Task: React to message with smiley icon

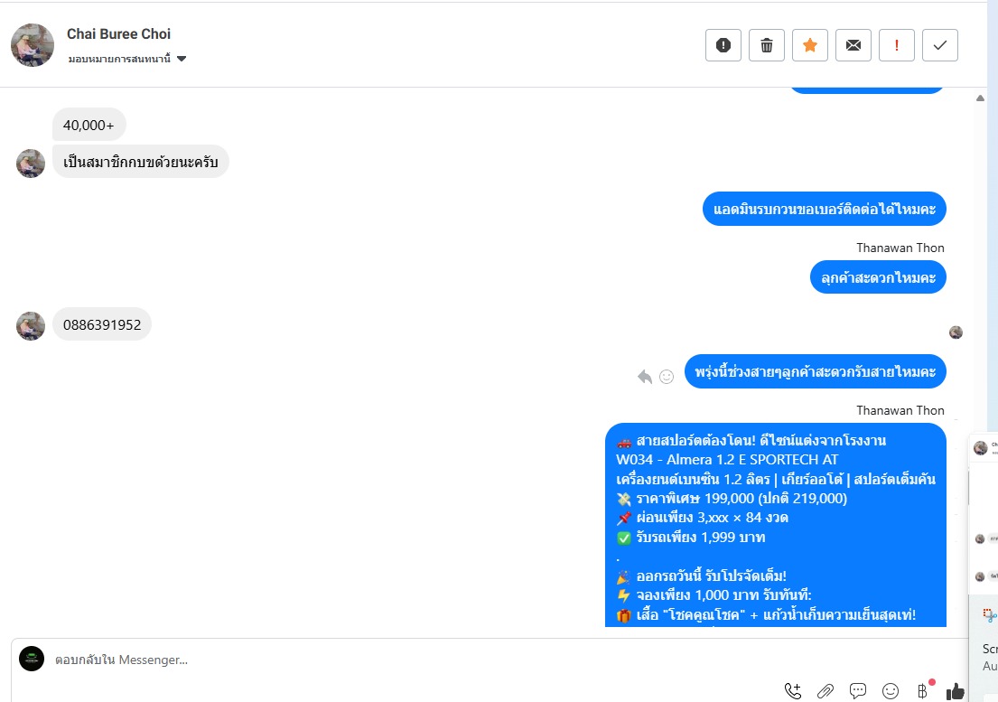Action: click(667, 377)
